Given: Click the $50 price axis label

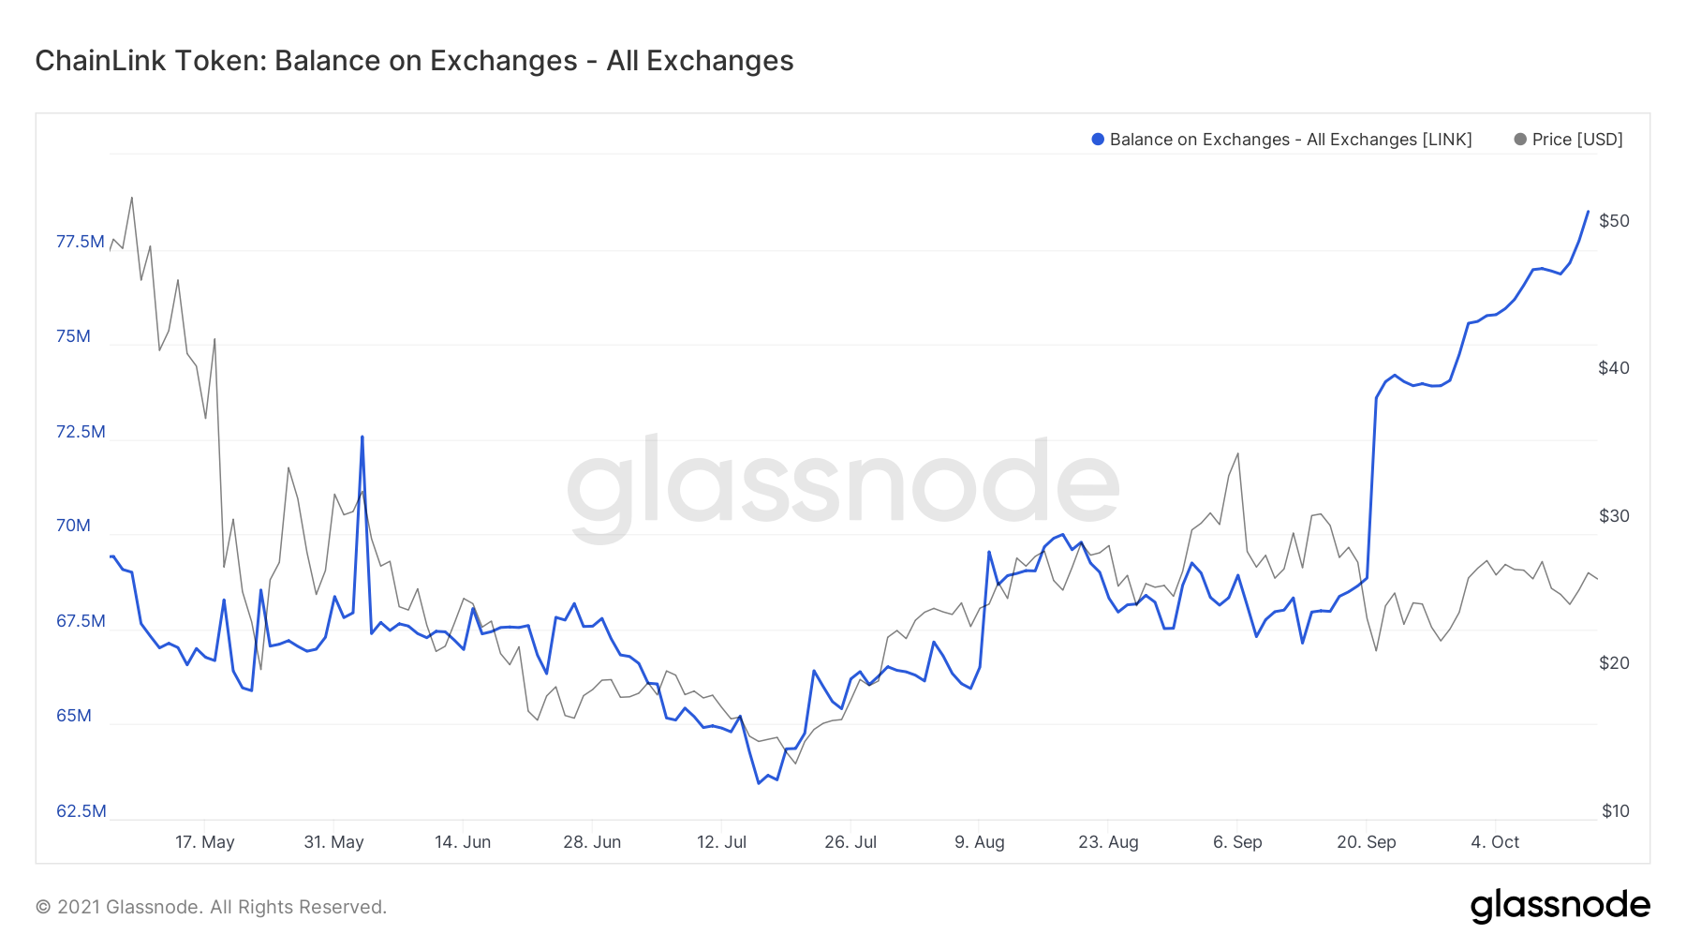Looking at the screenshot, I should coord(1614,221).
